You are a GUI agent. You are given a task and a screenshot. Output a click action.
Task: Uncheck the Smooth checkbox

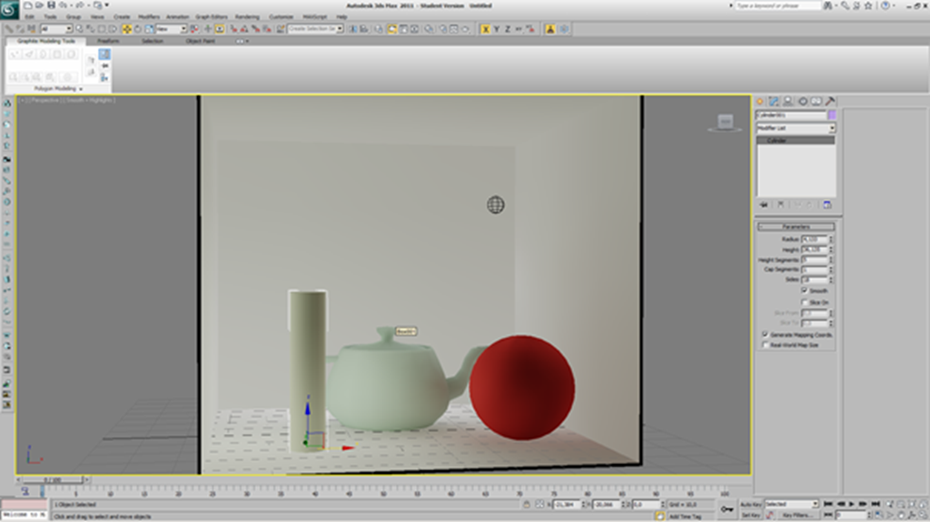pos(805,291)
